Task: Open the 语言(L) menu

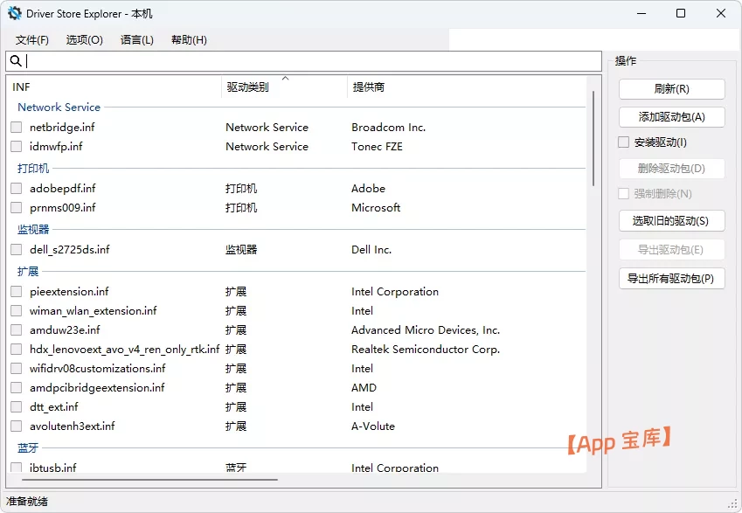Action: 137,40
